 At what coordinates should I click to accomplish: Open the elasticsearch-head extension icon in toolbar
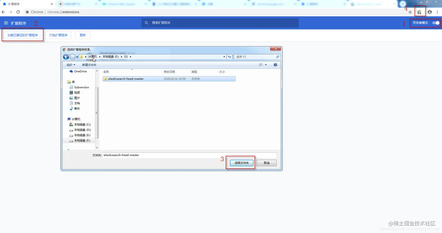tap(419, 12)
